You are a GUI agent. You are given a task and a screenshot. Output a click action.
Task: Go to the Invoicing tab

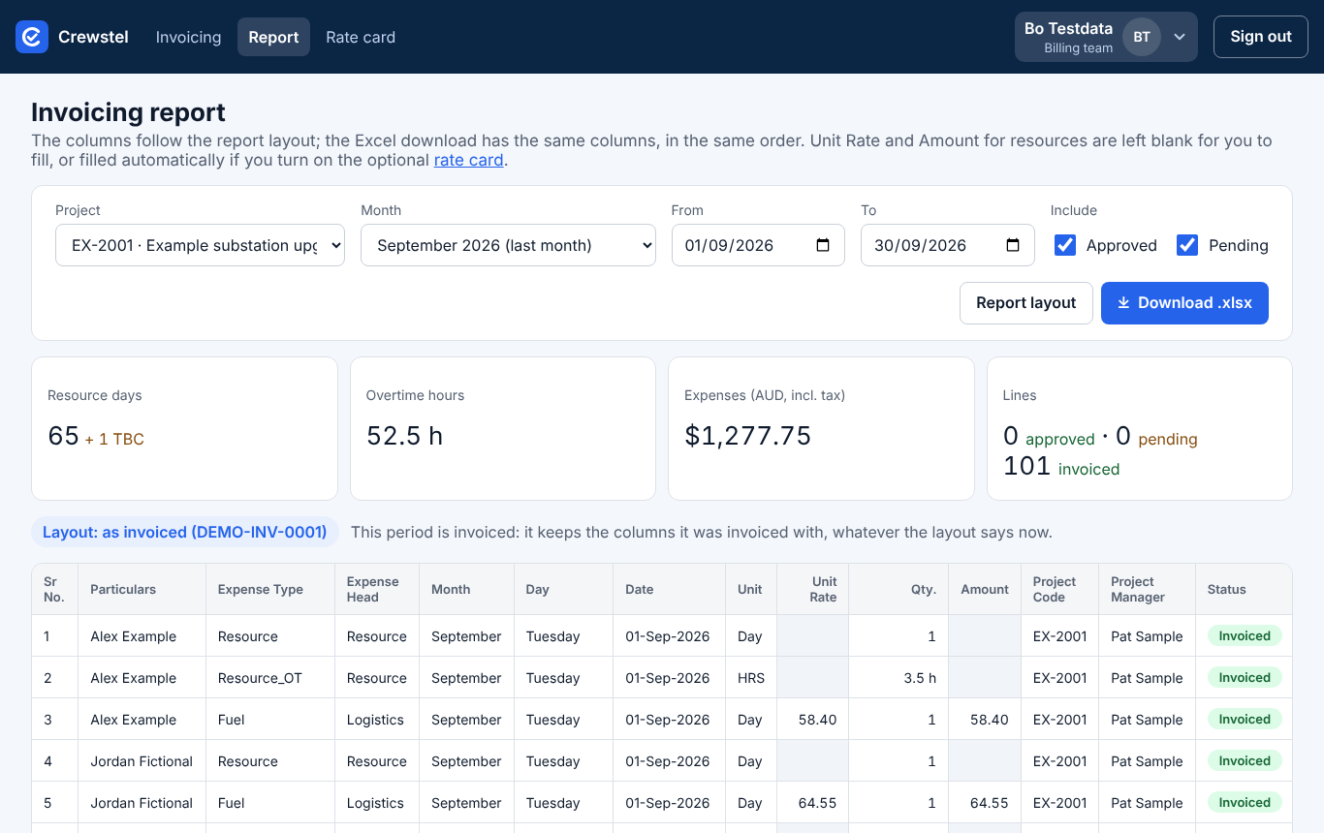pyautogui.click(x=188, y=37)
